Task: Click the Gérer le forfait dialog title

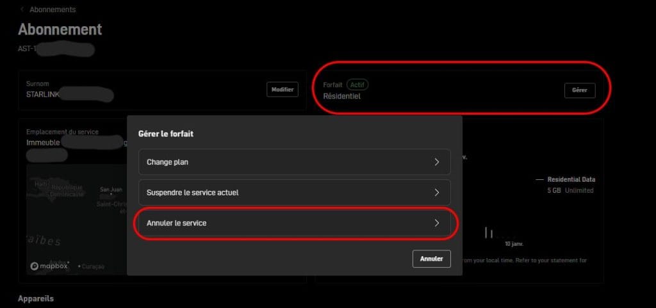Action: [x=166, y=134]
